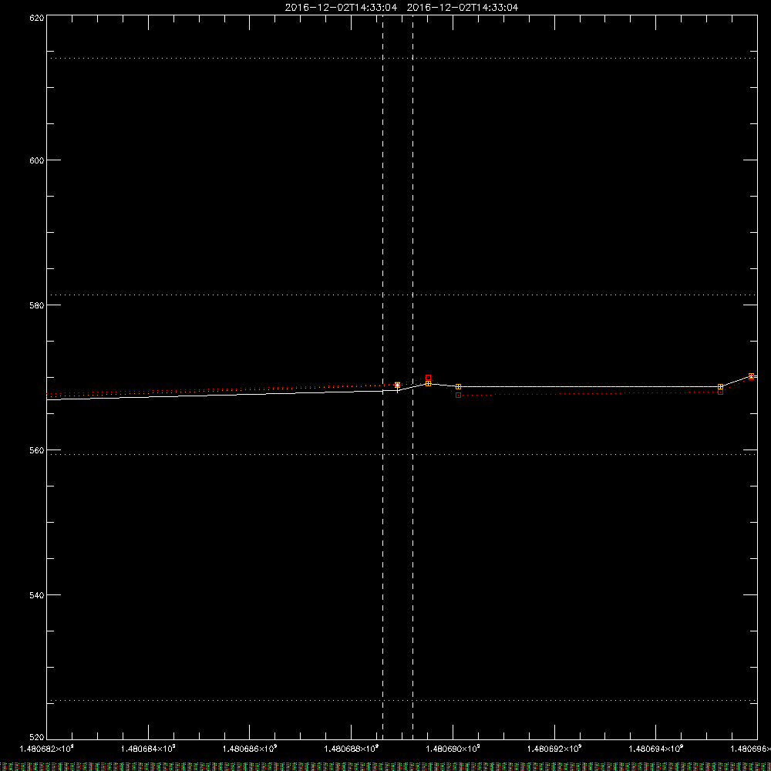Select the asterisk marker between the dashed lines
Viewport: 771px width, 771px height.
(x=397, y=385)
